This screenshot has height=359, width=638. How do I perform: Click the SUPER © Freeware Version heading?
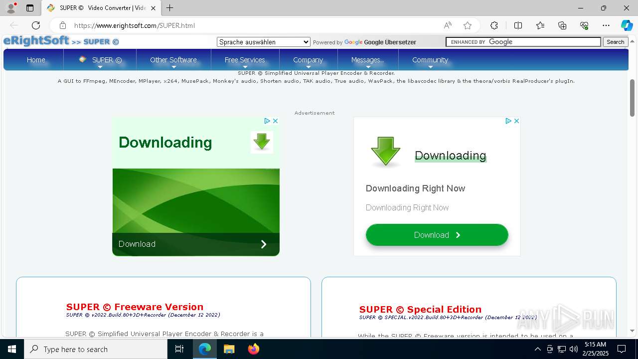click(135, 307)
